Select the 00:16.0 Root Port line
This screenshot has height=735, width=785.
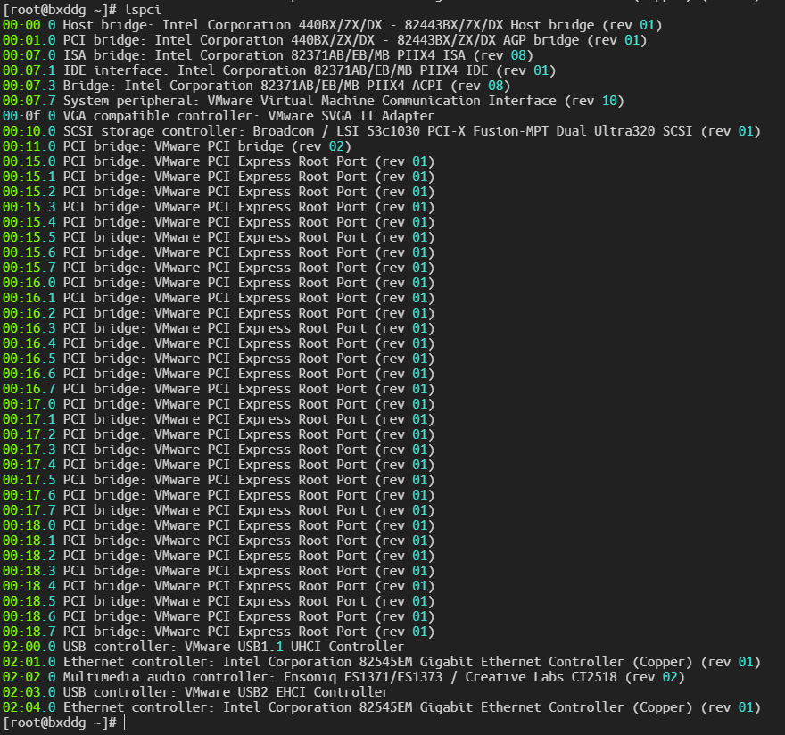[x=219, y=283]
